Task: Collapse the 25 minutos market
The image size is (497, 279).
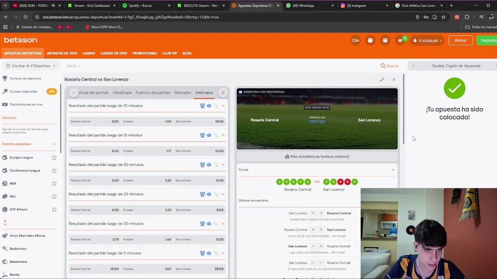Action: tap(223, 194)
